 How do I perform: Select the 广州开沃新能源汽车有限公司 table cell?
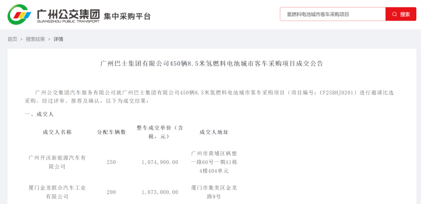pyautogui.click(x=57, y=162)
